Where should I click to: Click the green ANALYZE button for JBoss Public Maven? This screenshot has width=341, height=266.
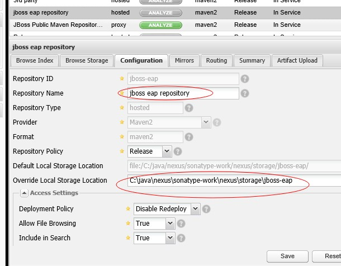pyautogui.click(x=159, y=25)
